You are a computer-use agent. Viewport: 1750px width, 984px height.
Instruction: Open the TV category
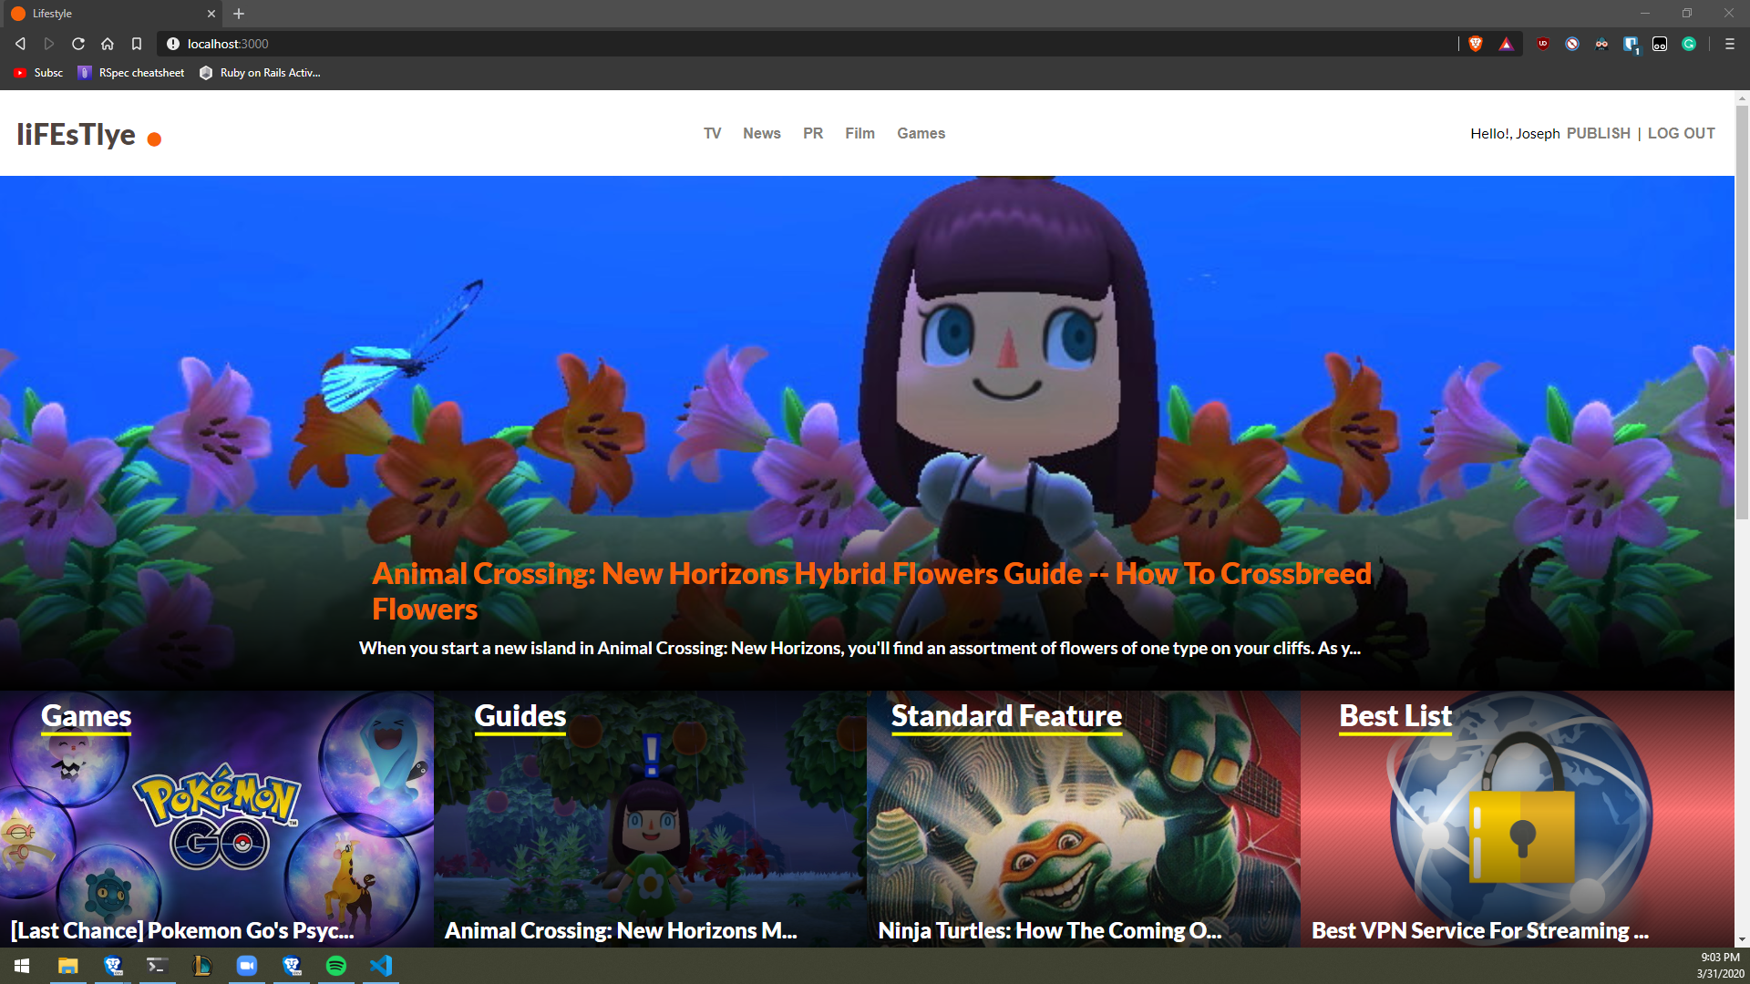[x=712, y=133]
